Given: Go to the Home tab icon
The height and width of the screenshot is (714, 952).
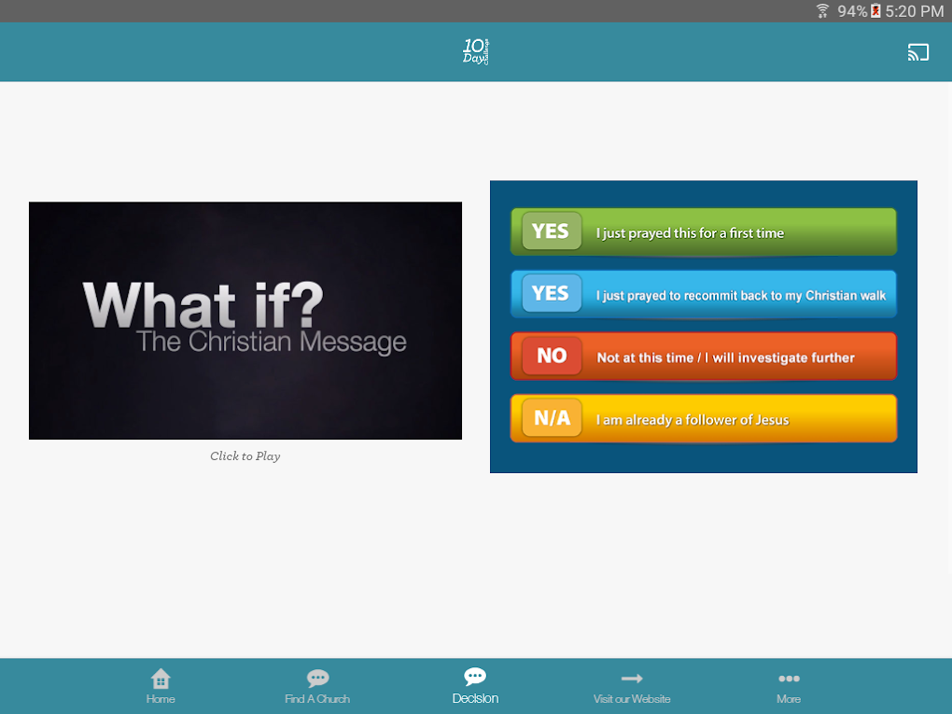Looking at the screenshot, I should pyautogui.click(x=161, y=679).
